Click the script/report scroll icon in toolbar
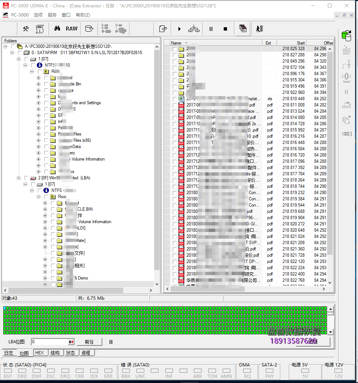358x383 pixels. [39, 29]
